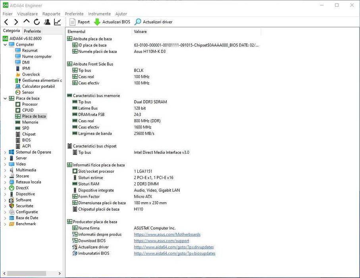Refresh the page with the circular arrow icon

37,22
